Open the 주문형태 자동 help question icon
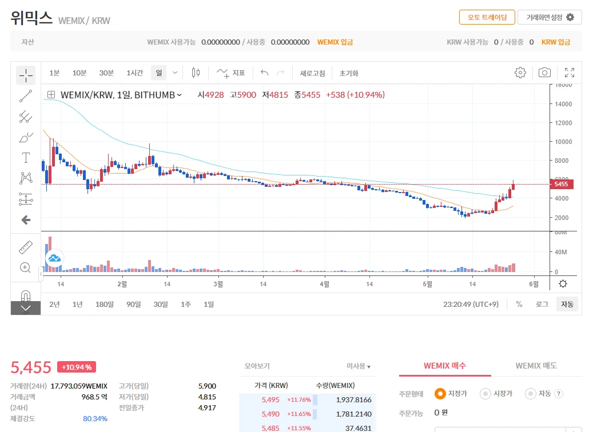The height and width of the screenshot is (432, 593). 559,394
